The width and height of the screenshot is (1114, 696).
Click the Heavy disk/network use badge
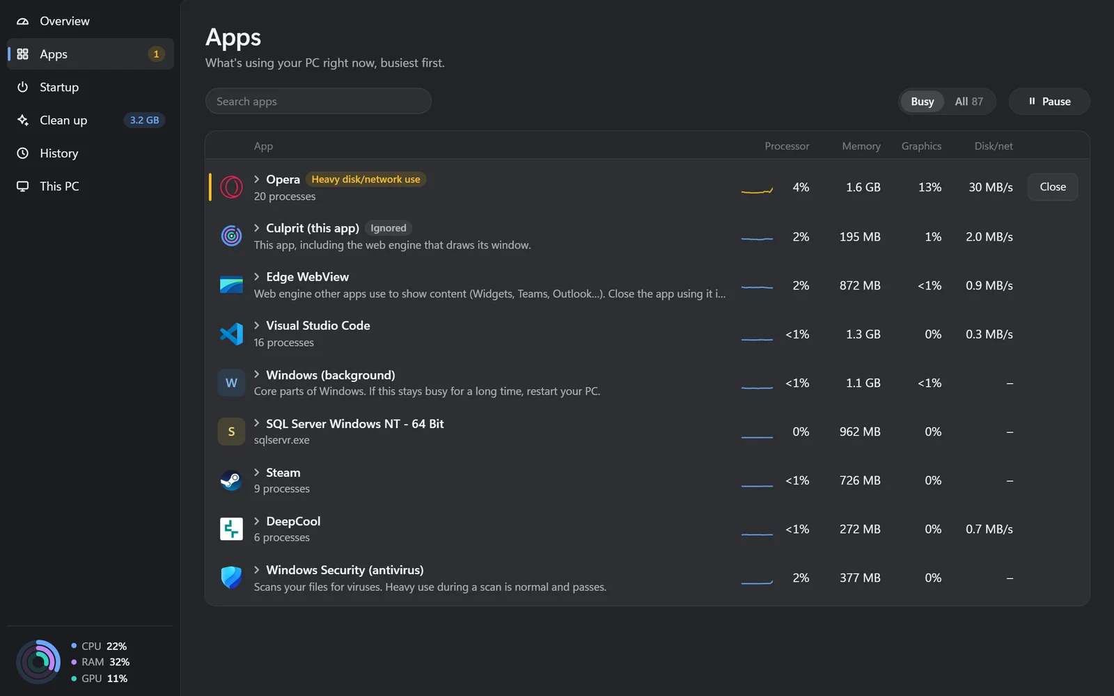coord(366,180)
